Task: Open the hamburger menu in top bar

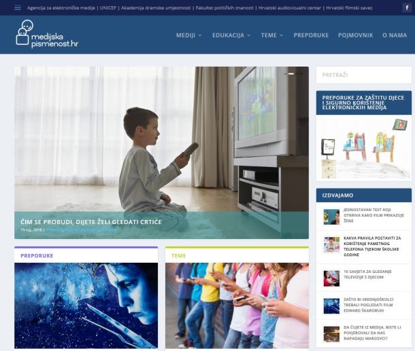Action: [18, 7]
